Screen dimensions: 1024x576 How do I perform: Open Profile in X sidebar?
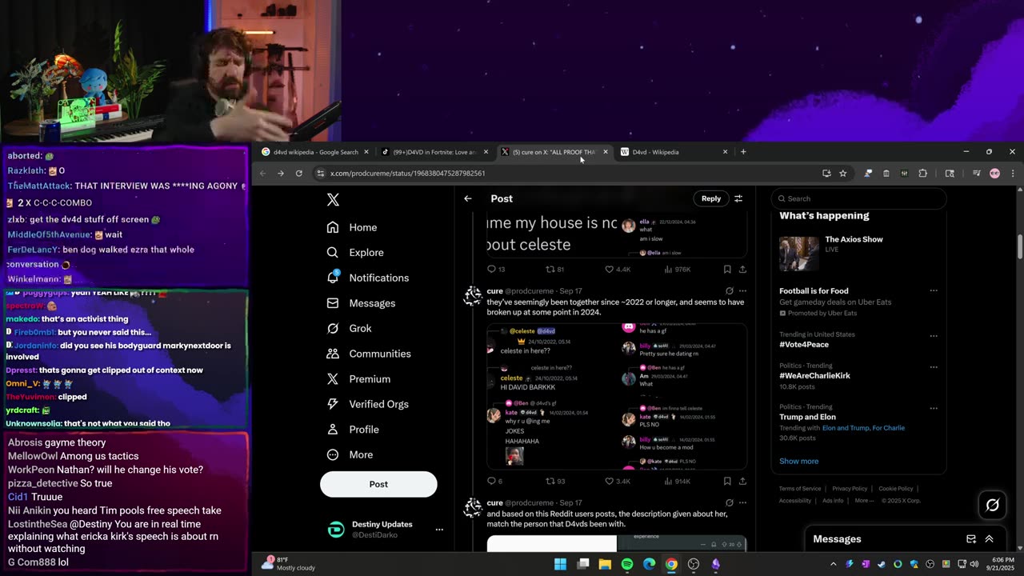353,430
